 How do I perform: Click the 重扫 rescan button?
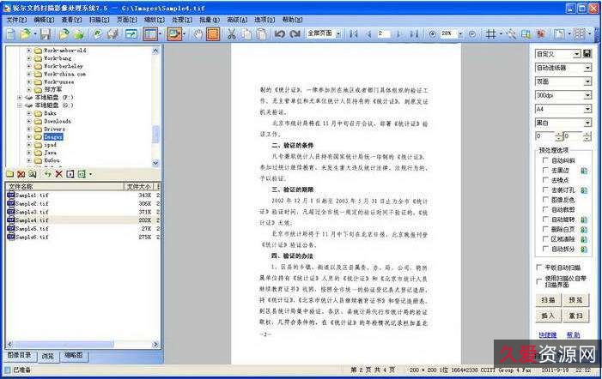tap(576, 316)
